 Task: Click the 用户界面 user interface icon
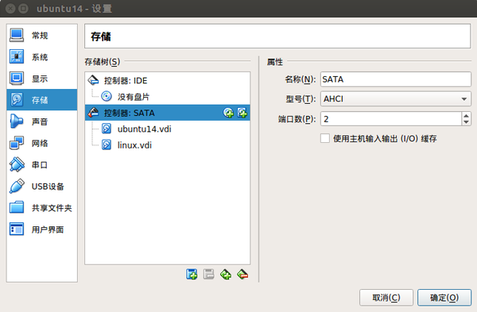[x=17, y=229]
